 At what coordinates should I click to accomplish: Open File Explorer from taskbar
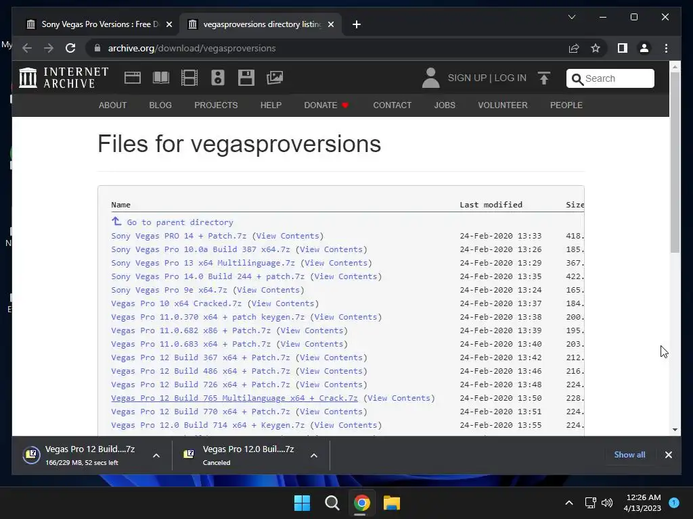coord(392,503)
